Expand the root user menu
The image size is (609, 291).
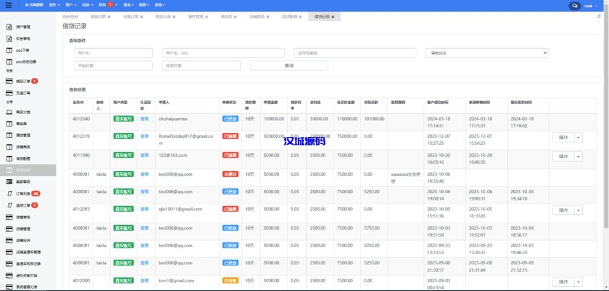tap(591, 6)
